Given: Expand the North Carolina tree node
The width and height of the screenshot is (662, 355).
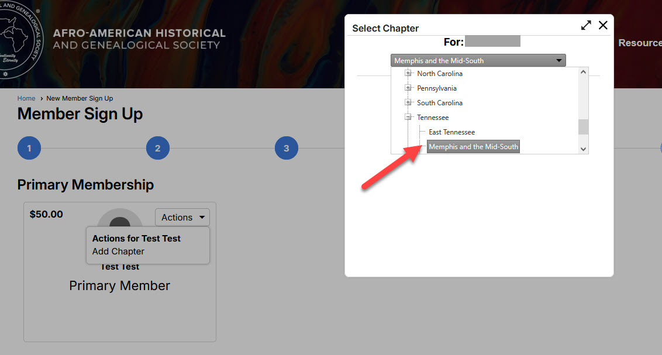Looking at the screenshot, I should click(x=408, y=74).
